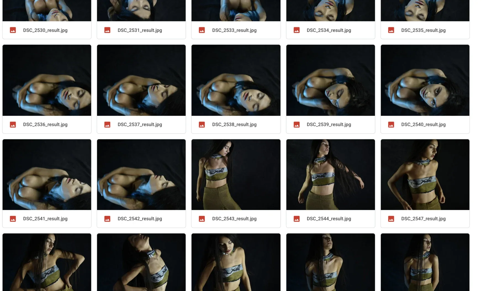Click the image icon beside DSC_2540_result.jpg

point(391,125)
